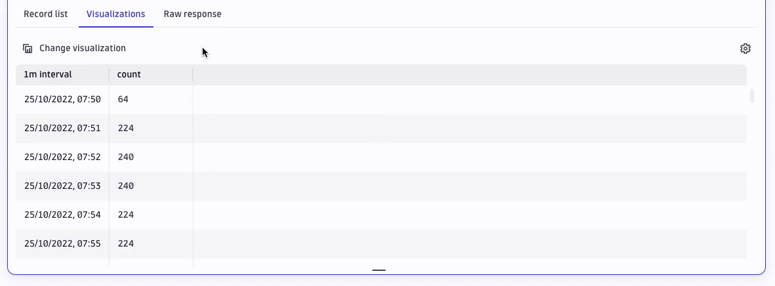
Task: Select the Visualizations tab
Action: pos(115,14)
